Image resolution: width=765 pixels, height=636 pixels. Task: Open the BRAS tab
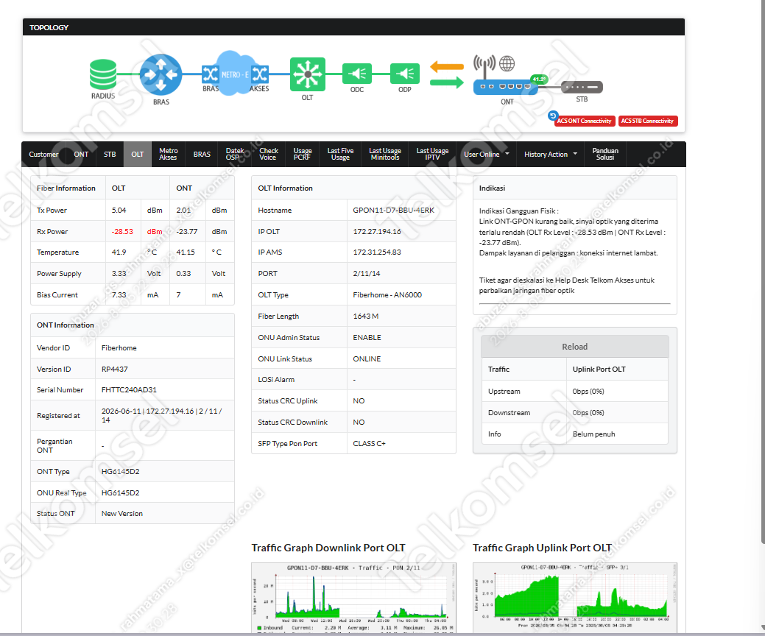tap(202, 154)
